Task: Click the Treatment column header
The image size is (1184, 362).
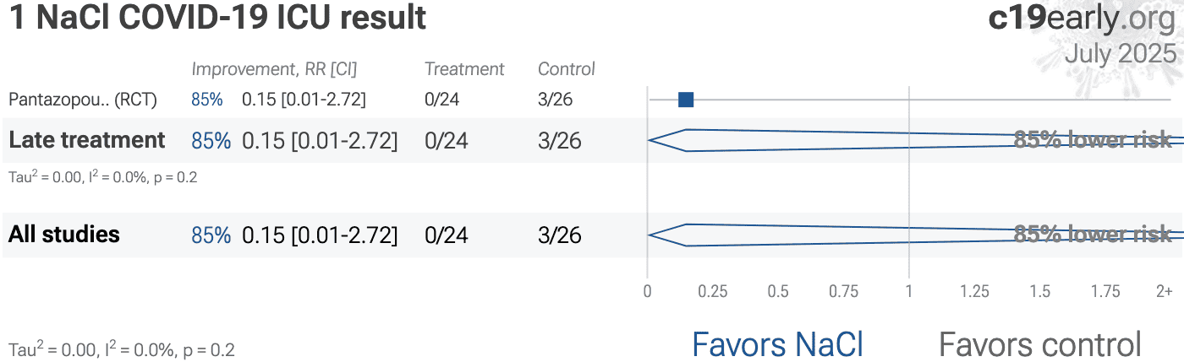Action: click(x=464, y=69)
